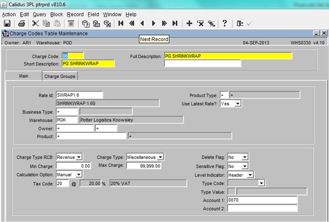Click the Exit door icon

coord(240,23)
